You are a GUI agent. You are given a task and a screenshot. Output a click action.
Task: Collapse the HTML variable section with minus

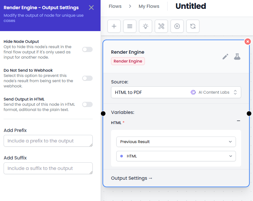[239, 121]
